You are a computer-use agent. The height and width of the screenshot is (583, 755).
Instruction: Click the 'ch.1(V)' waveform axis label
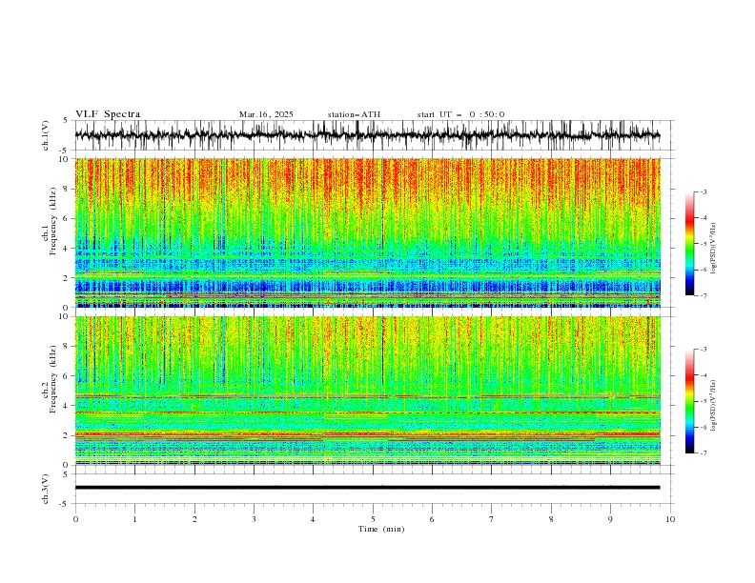tap(46, 135)
